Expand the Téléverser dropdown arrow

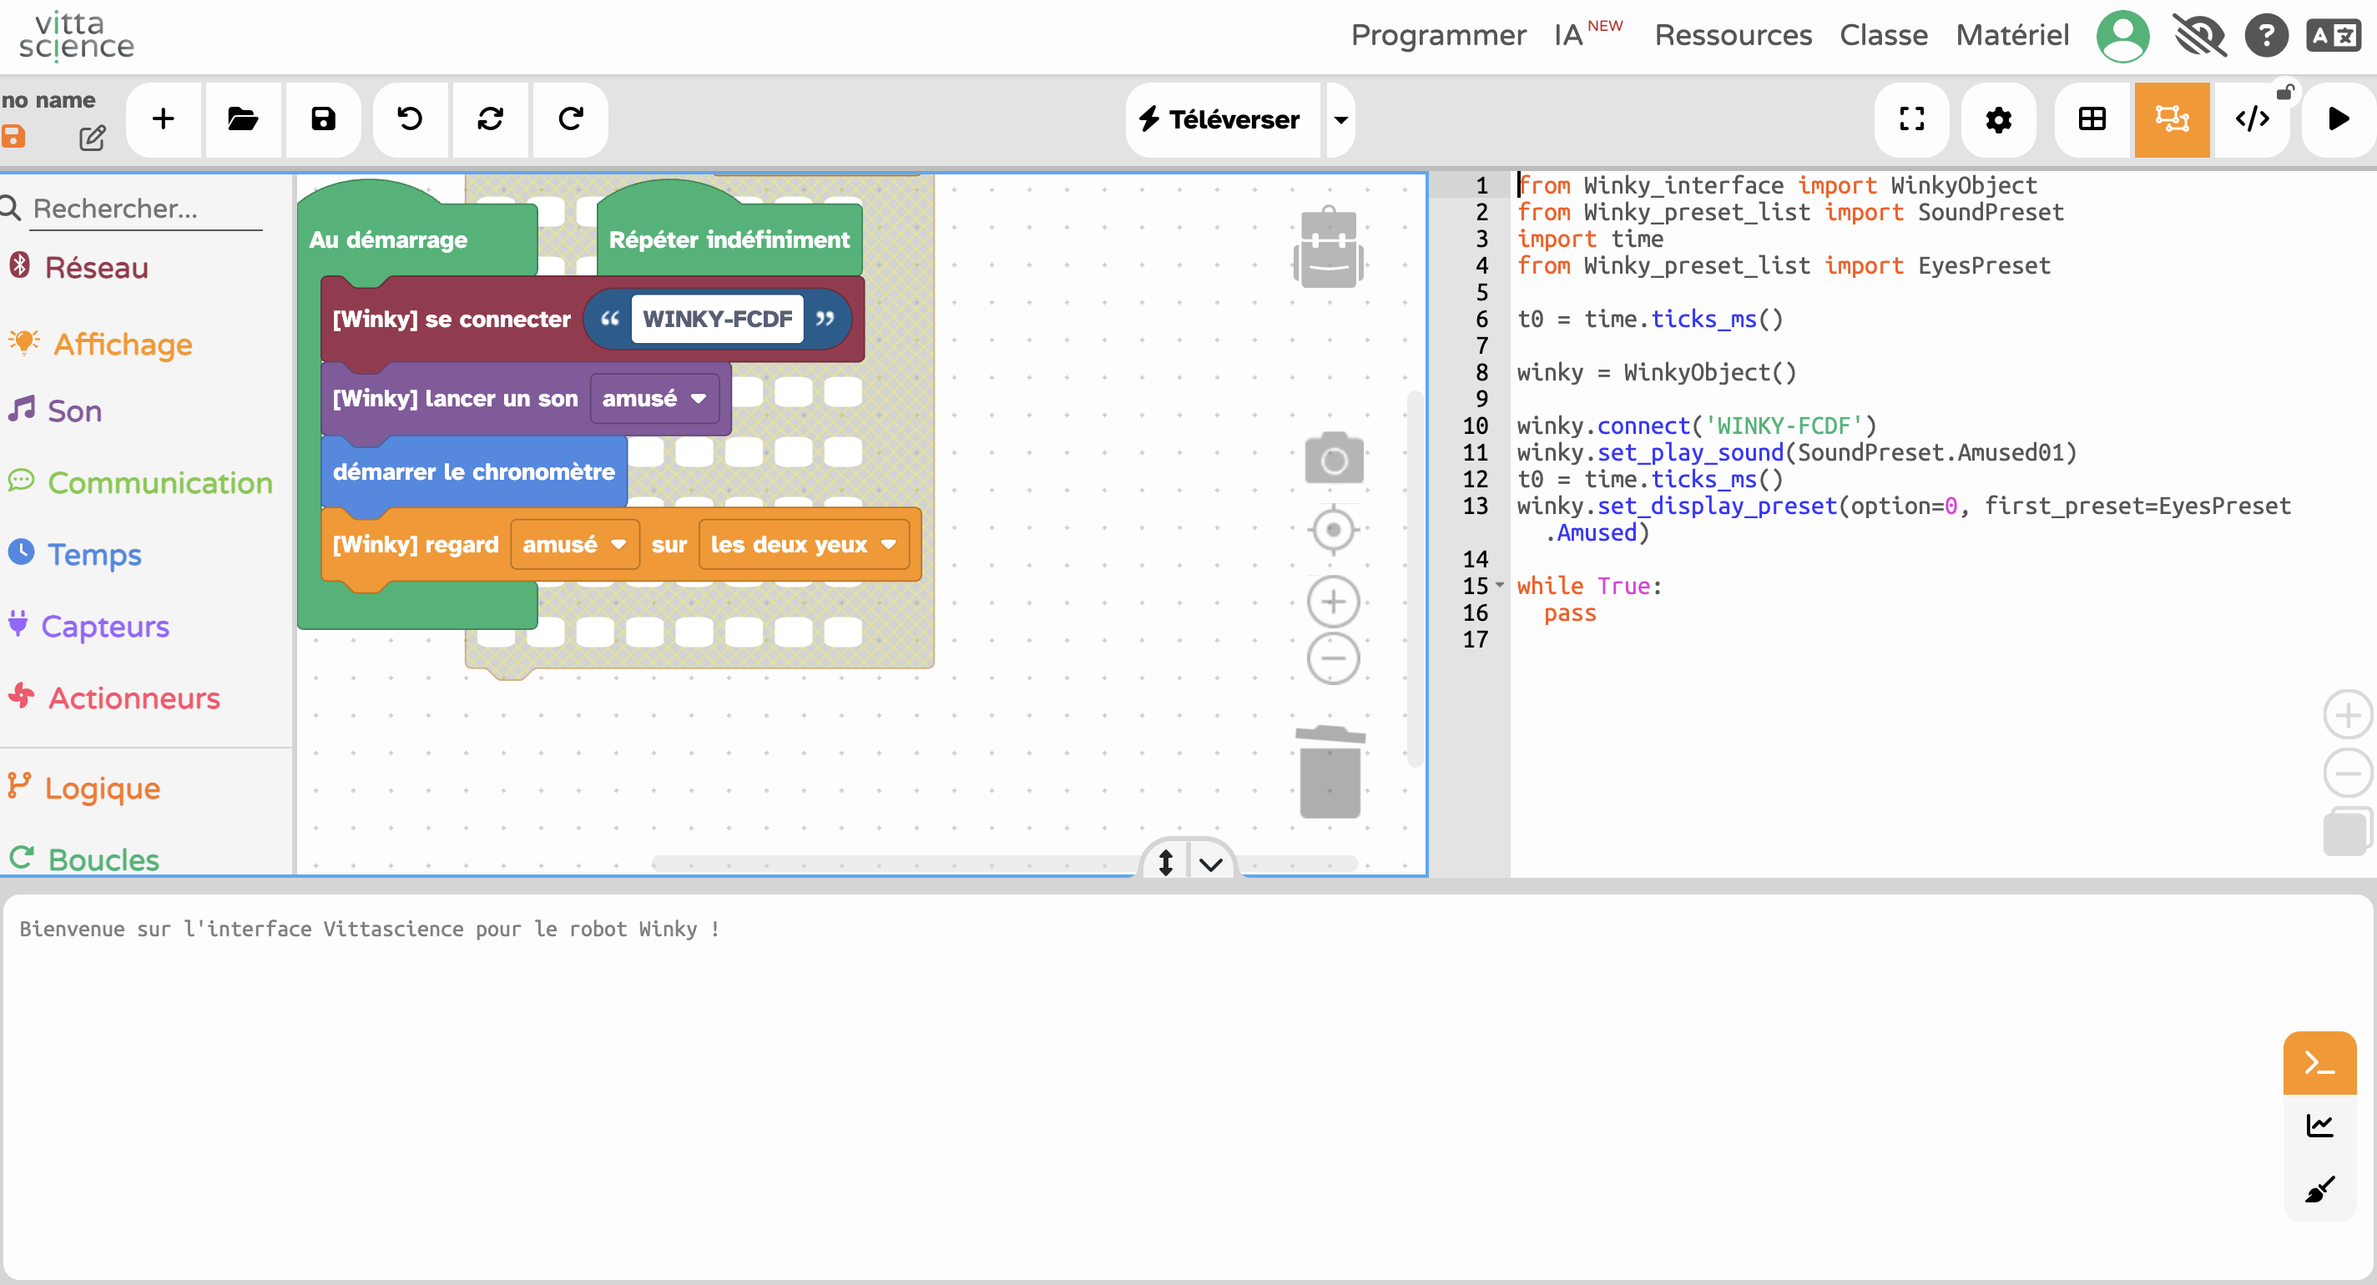click(x=1340, y=119)
